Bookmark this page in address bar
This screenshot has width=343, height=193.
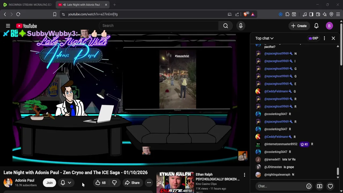tap(55, 14)
